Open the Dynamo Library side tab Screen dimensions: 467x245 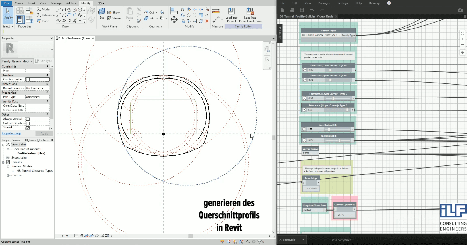pyautogui.click(x=280, y=33)
